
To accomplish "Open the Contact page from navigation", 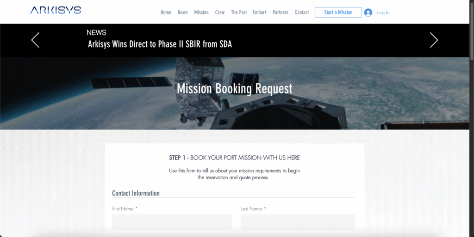I will tap(302, 12).
